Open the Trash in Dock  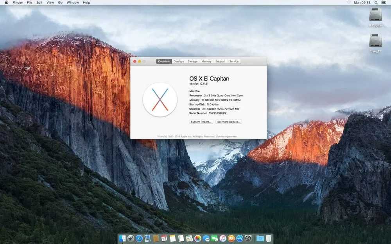coord(269,239)
